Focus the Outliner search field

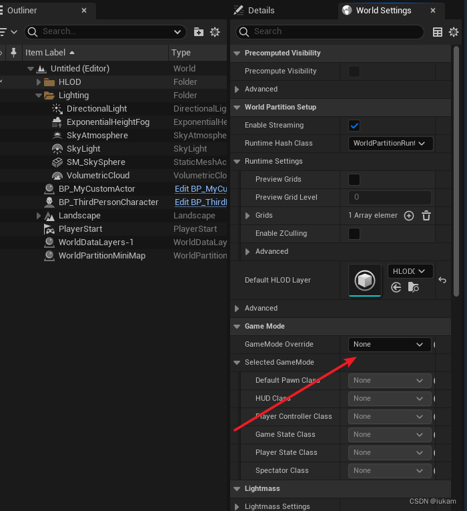[105, 32]
